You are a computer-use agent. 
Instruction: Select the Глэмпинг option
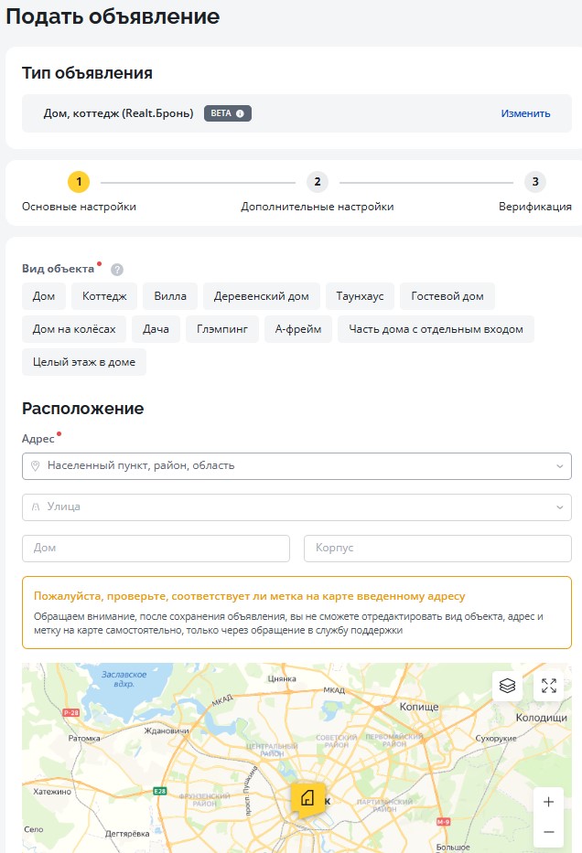pyautogui.click(x=224, y=329)
